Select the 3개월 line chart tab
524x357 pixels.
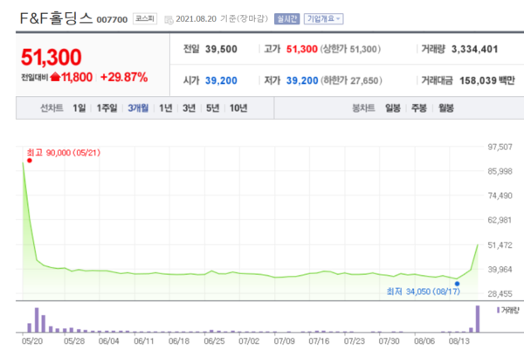pyautogui.click(x=138, y=108)
